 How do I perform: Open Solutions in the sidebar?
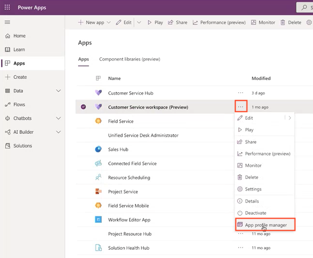(x=22, y=146)
